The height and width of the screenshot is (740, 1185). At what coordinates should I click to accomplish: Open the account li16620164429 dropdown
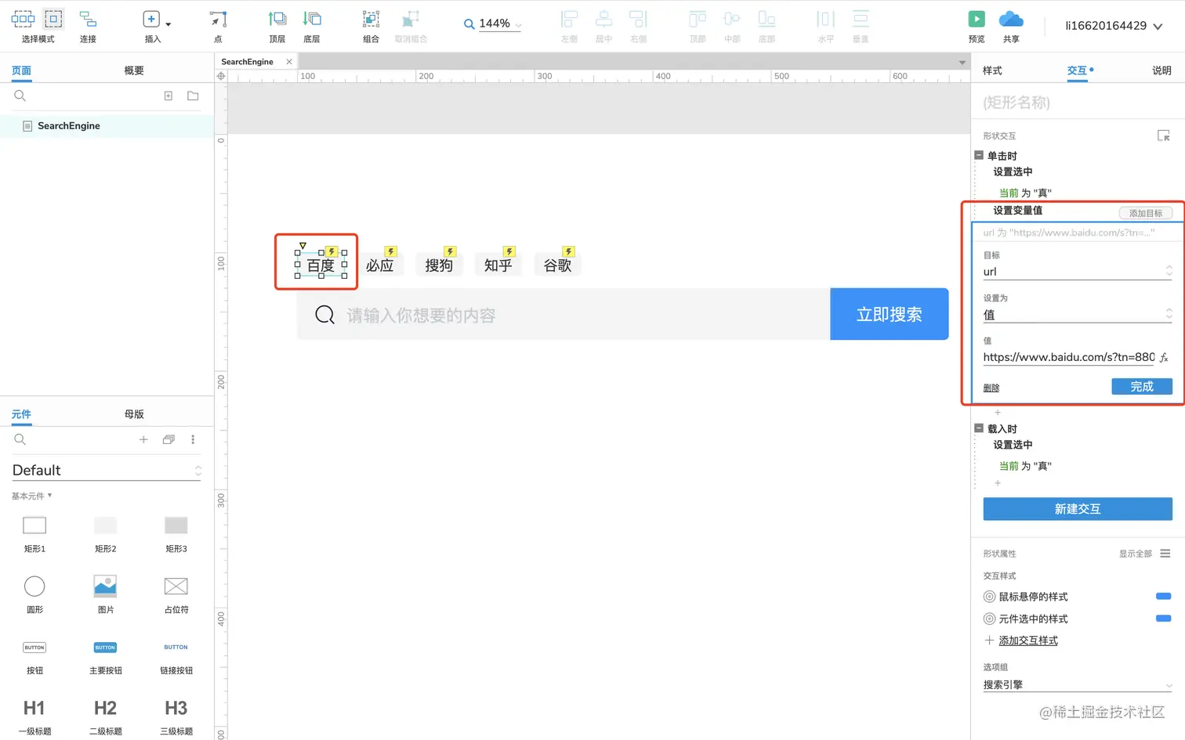[x=1158, y=27]
